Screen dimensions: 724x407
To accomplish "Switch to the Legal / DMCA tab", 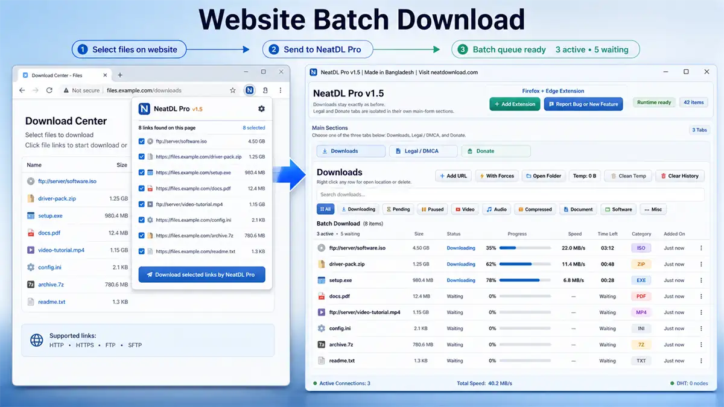I will tap(423, 151).
